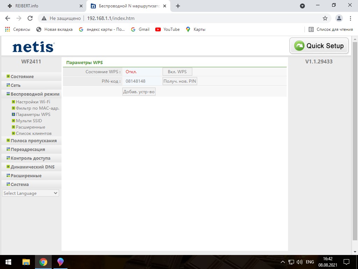Screen dimensions: 358x269
Task: Open volume control tray icon
Action: coord(299,262)
